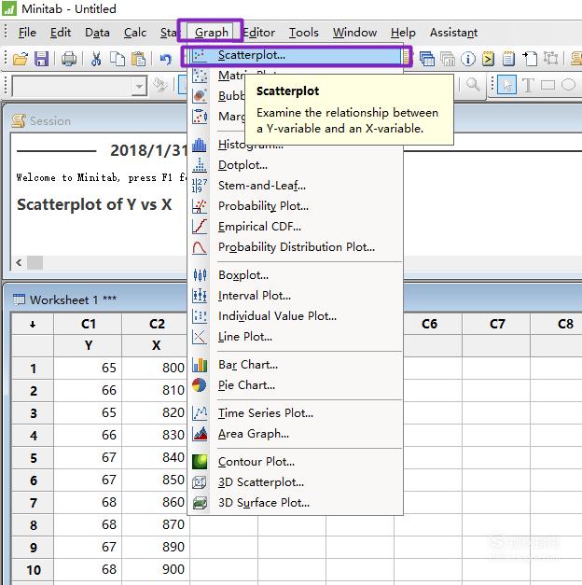Image resolution: width=582 pixels, height=585 pixels.
Task: Click the Show ReportPad icon
Action: point(508,59)
